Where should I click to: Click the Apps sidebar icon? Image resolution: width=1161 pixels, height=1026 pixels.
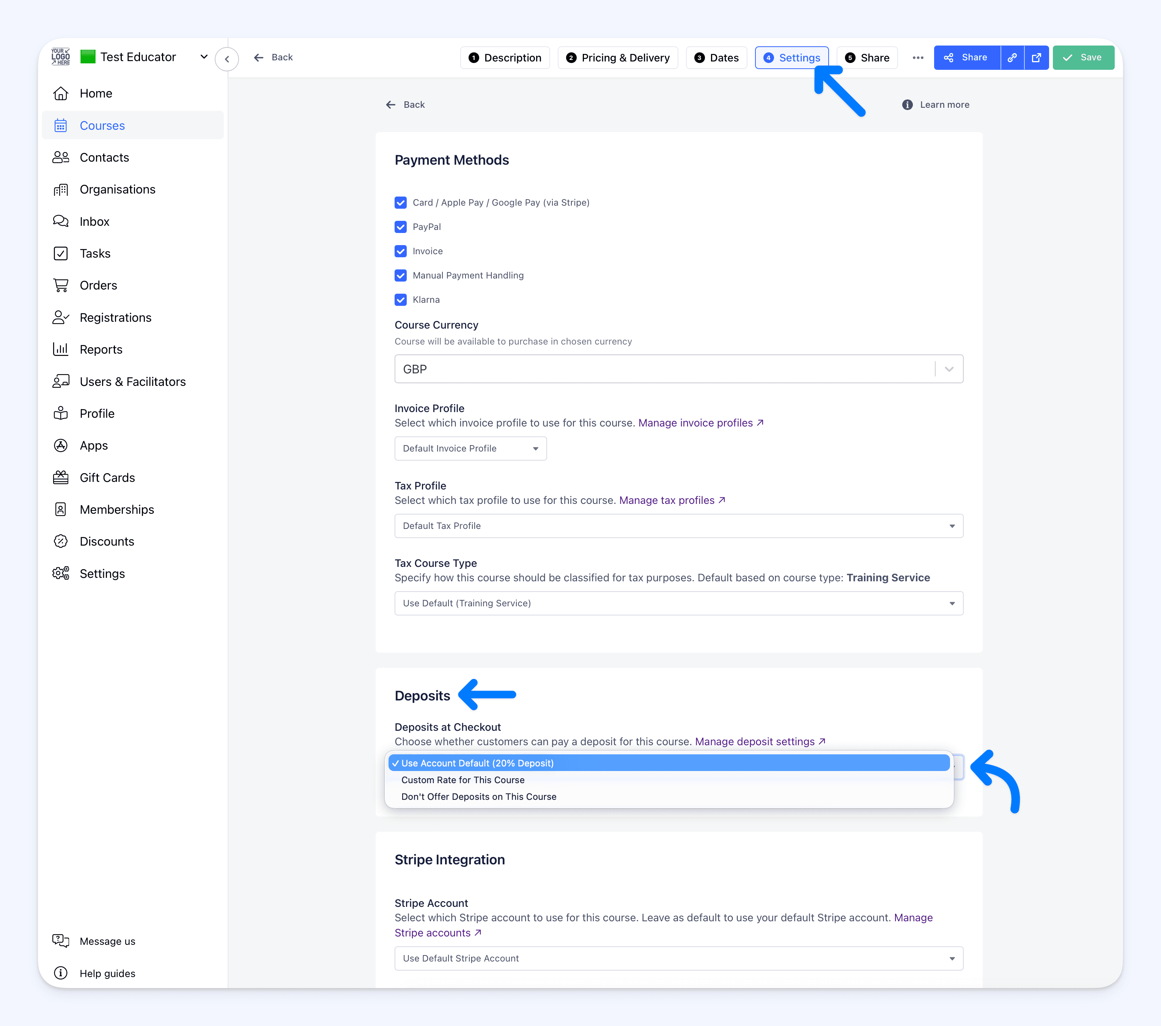pos(61,445)
